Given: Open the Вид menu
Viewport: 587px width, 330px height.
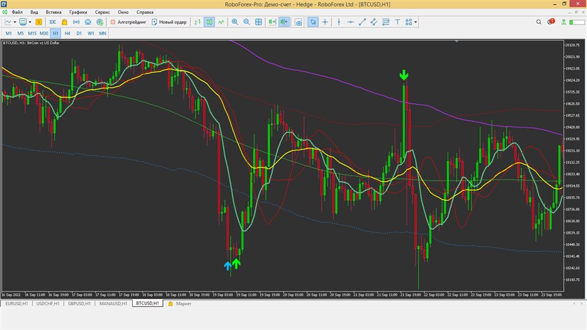Looking at the screenshot, I should tap(34, 12).
